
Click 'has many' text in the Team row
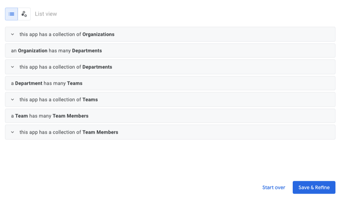pyautogui.click(x=40, y=116)
